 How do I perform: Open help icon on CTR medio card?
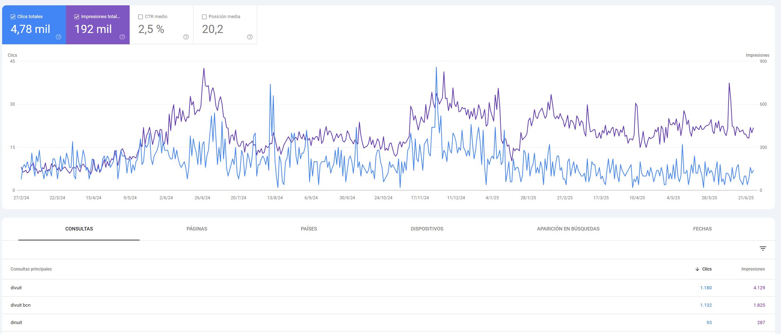[186, 37]
